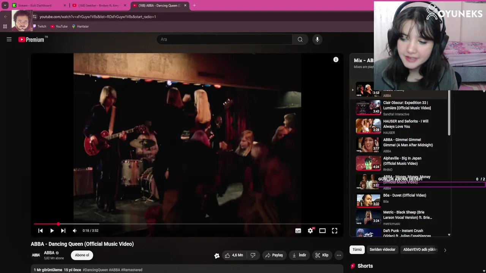Skip to next video in player
This screenshot has width=486, height=273.
[63, 231]
